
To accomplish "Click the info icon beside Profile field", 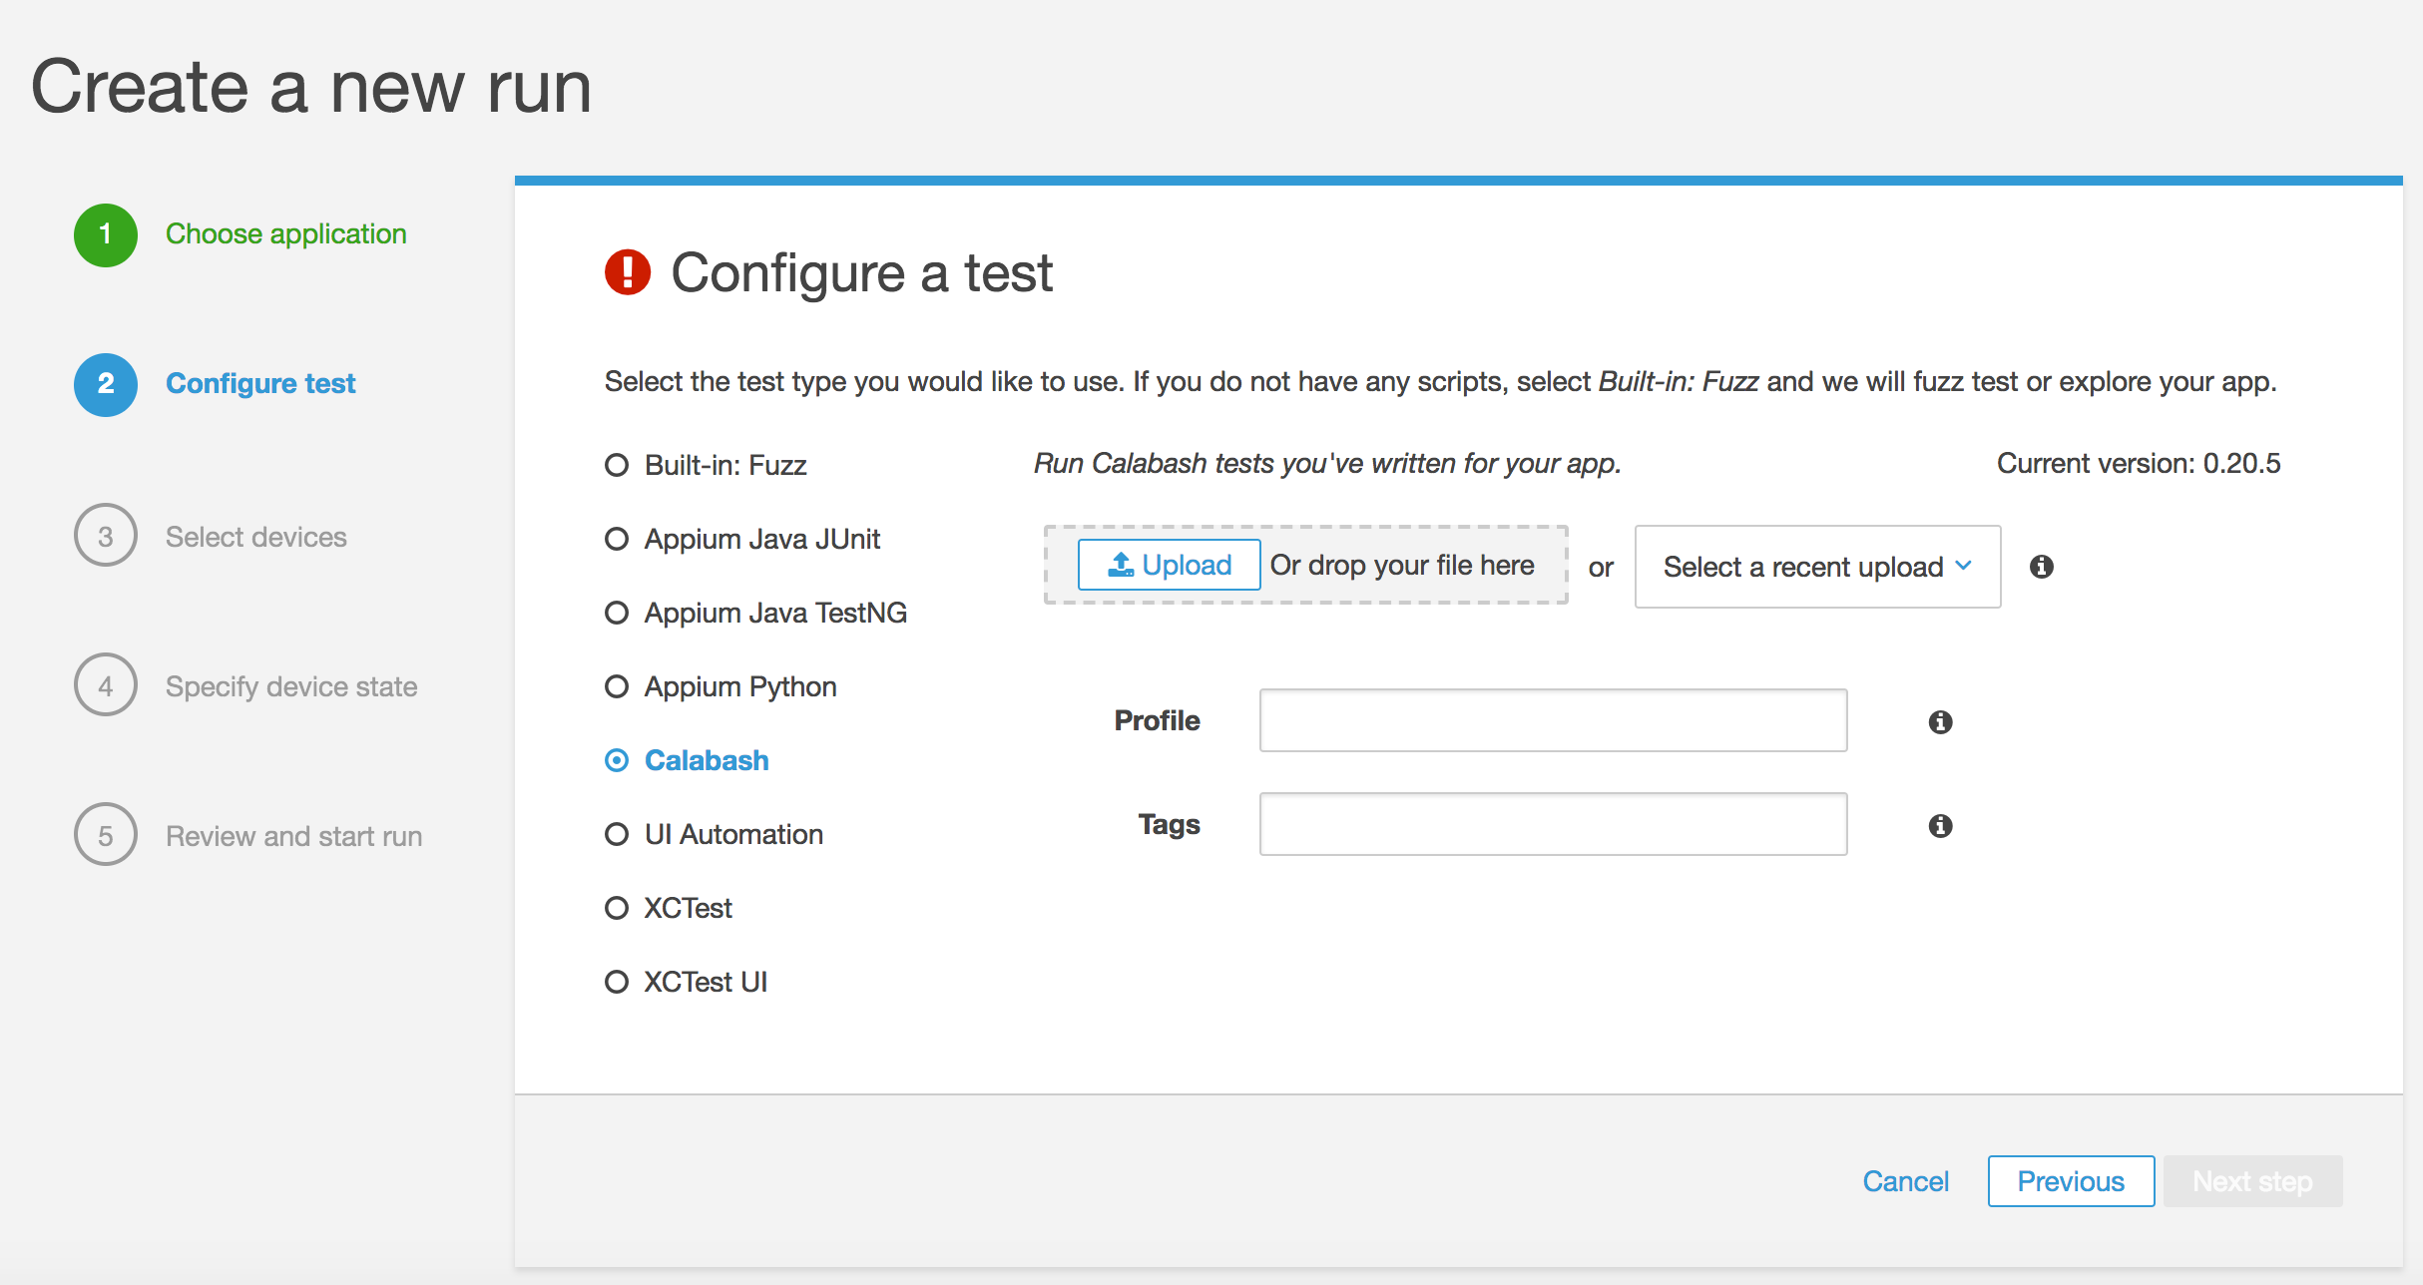I will (x=1940, y=721).
